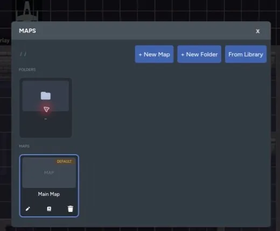Close the MAPS dialog with X
The image size is (280, 231).
coord(257,31)
